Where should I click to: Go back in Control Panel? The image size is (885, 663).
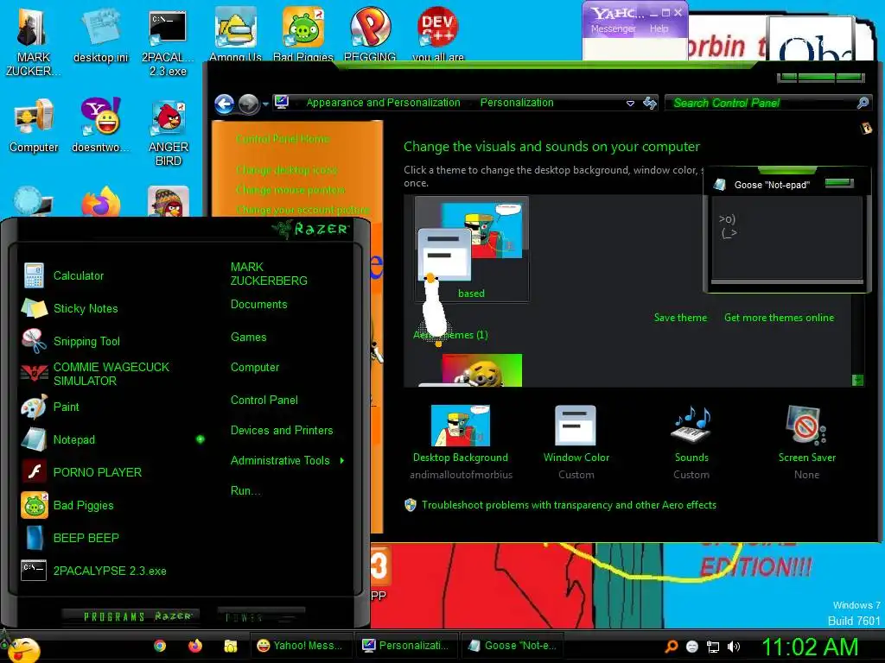(224, 104)
